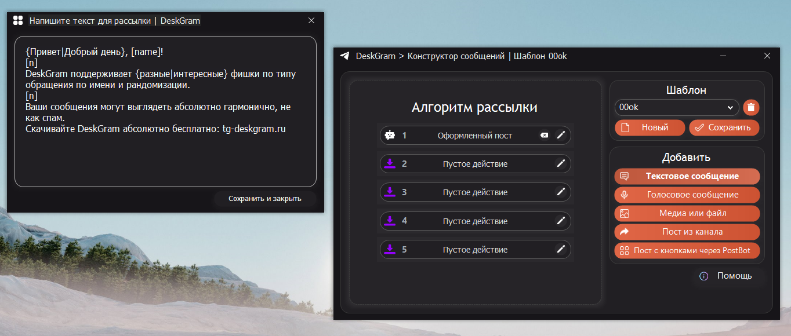Image resolution: width=791 pixels, height=336 pixels.
Task: Click the robot icon on step 1
Action: (390, 136)
